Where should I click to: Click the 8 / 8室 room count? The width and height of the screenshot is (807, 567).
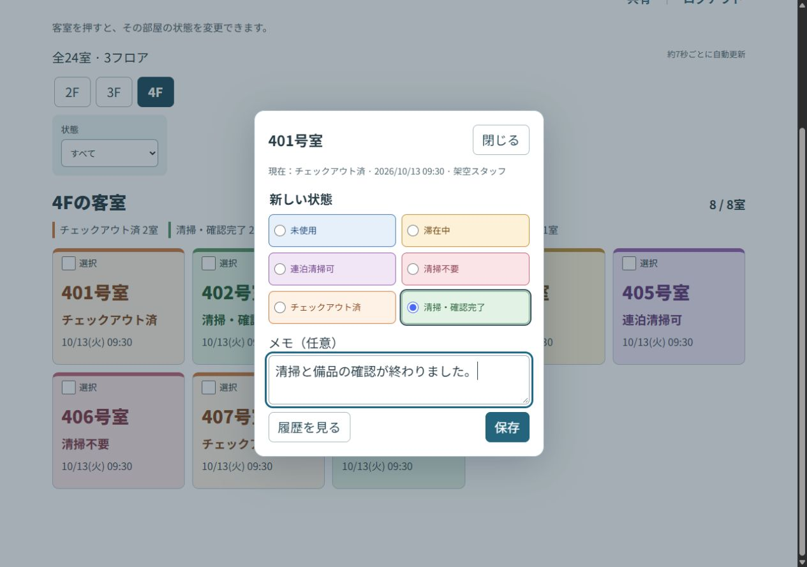[727, 205]
